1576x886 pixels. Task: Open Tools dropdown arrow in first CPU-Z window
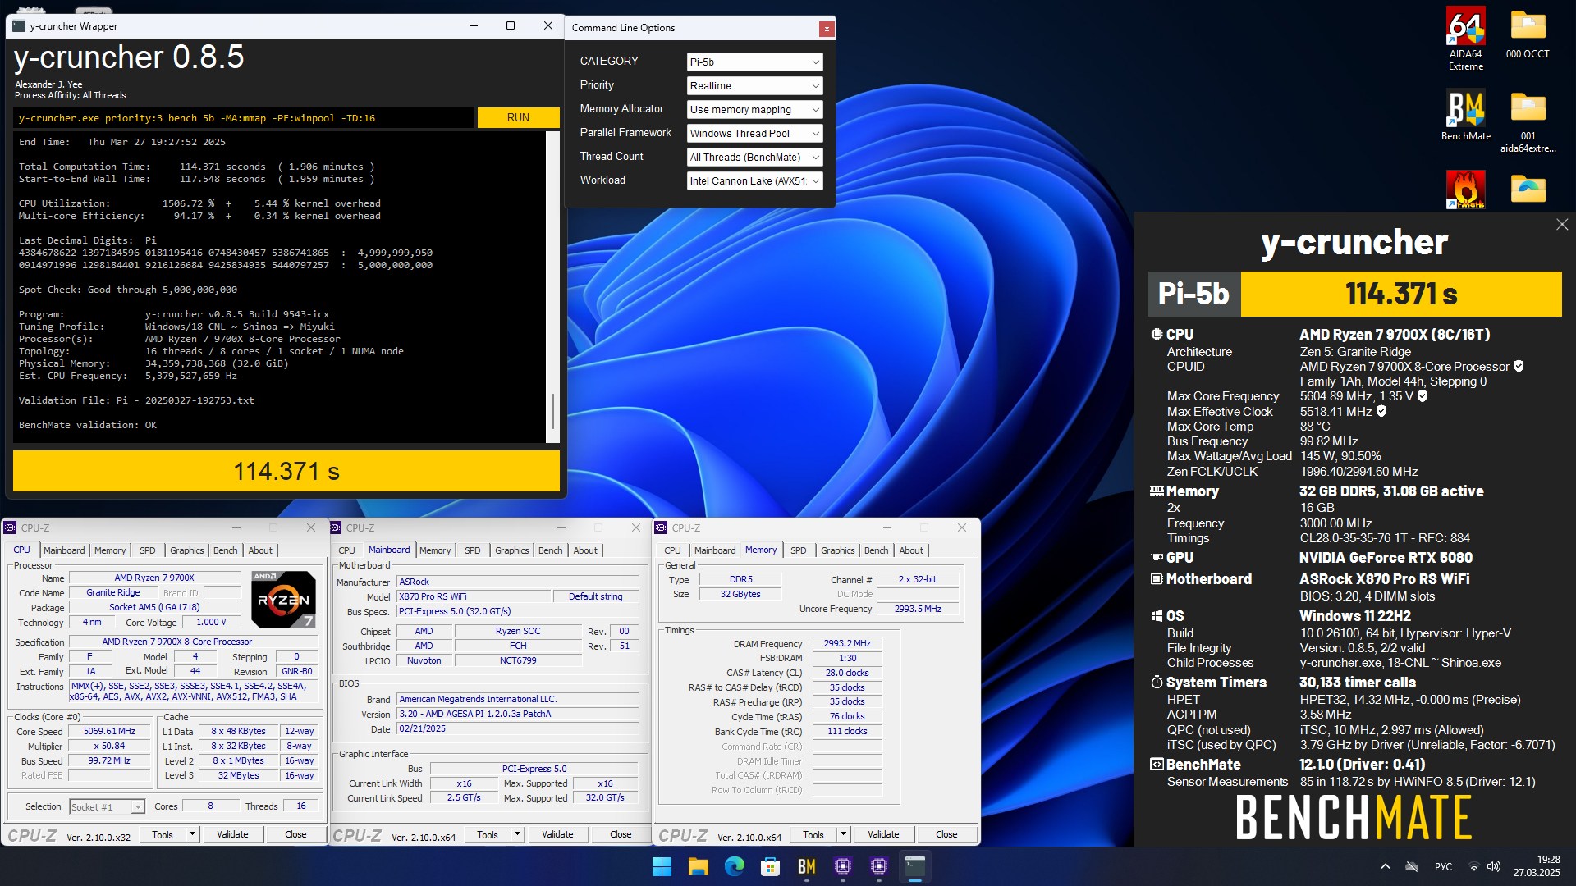click(x=192, y=834)
